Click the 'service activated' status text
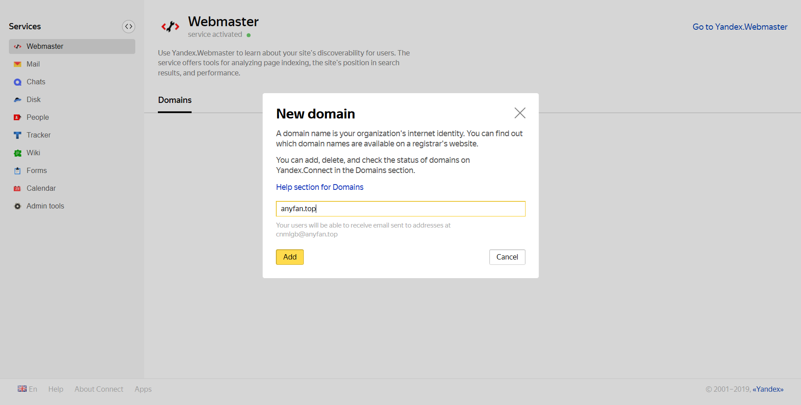Viewport: 801px width, 405px height. coord(215,35)
